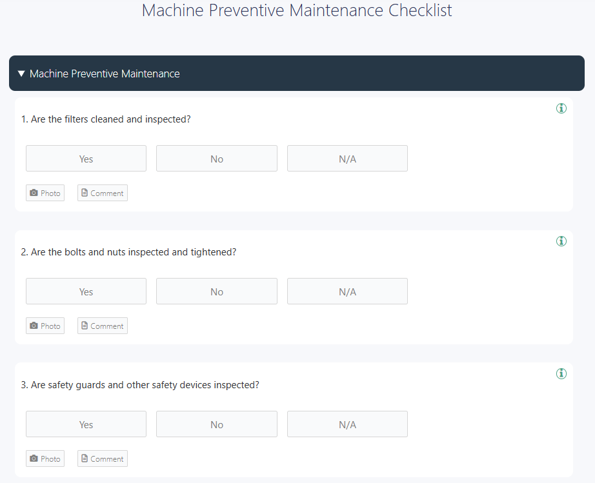Image resolution: width=595 pixels, height=483 pixels.
Task: Click the 'Machine Preventive Maintenance Checklist' page title
Action: [x=297, y=10]
